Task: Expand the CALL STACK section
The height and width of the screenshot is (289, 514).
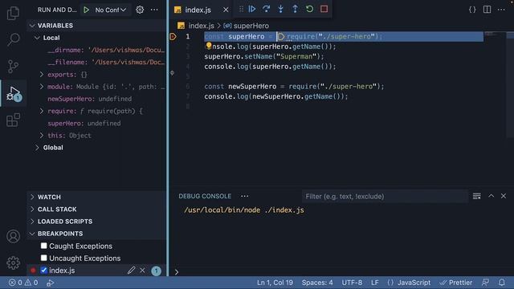Action: 32,209
